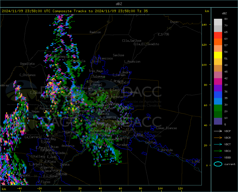Click the 60 km horizontal axis tick
Screen dimensions: 238x192
(120, 189)
